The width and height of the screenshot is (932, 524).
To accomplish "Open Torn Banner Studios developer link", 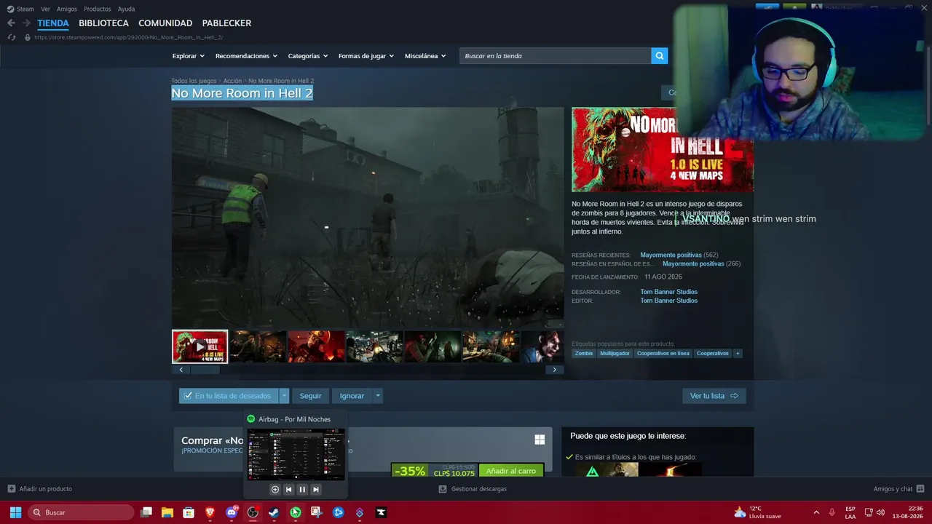I will point(668,292).
